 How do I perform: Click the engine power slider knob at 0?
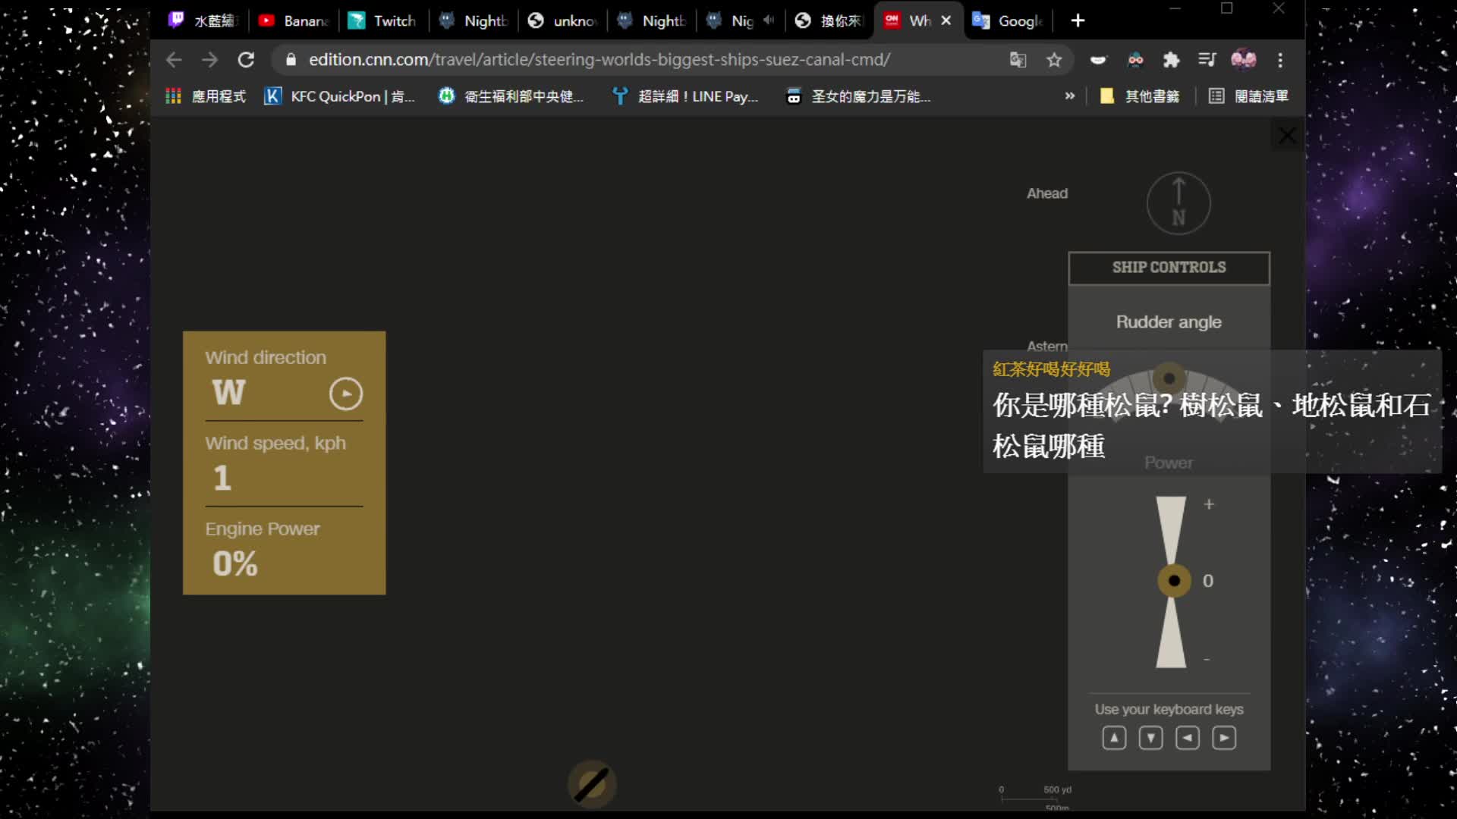1174,581
